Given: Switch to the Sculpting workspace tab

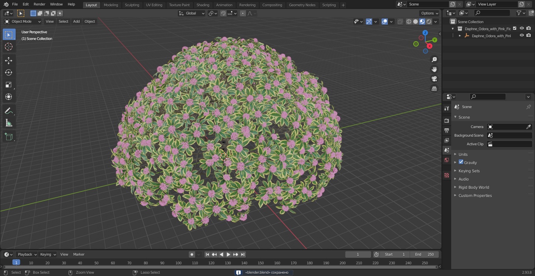Looking at the screenshot, I should click(x=132, y=5).
